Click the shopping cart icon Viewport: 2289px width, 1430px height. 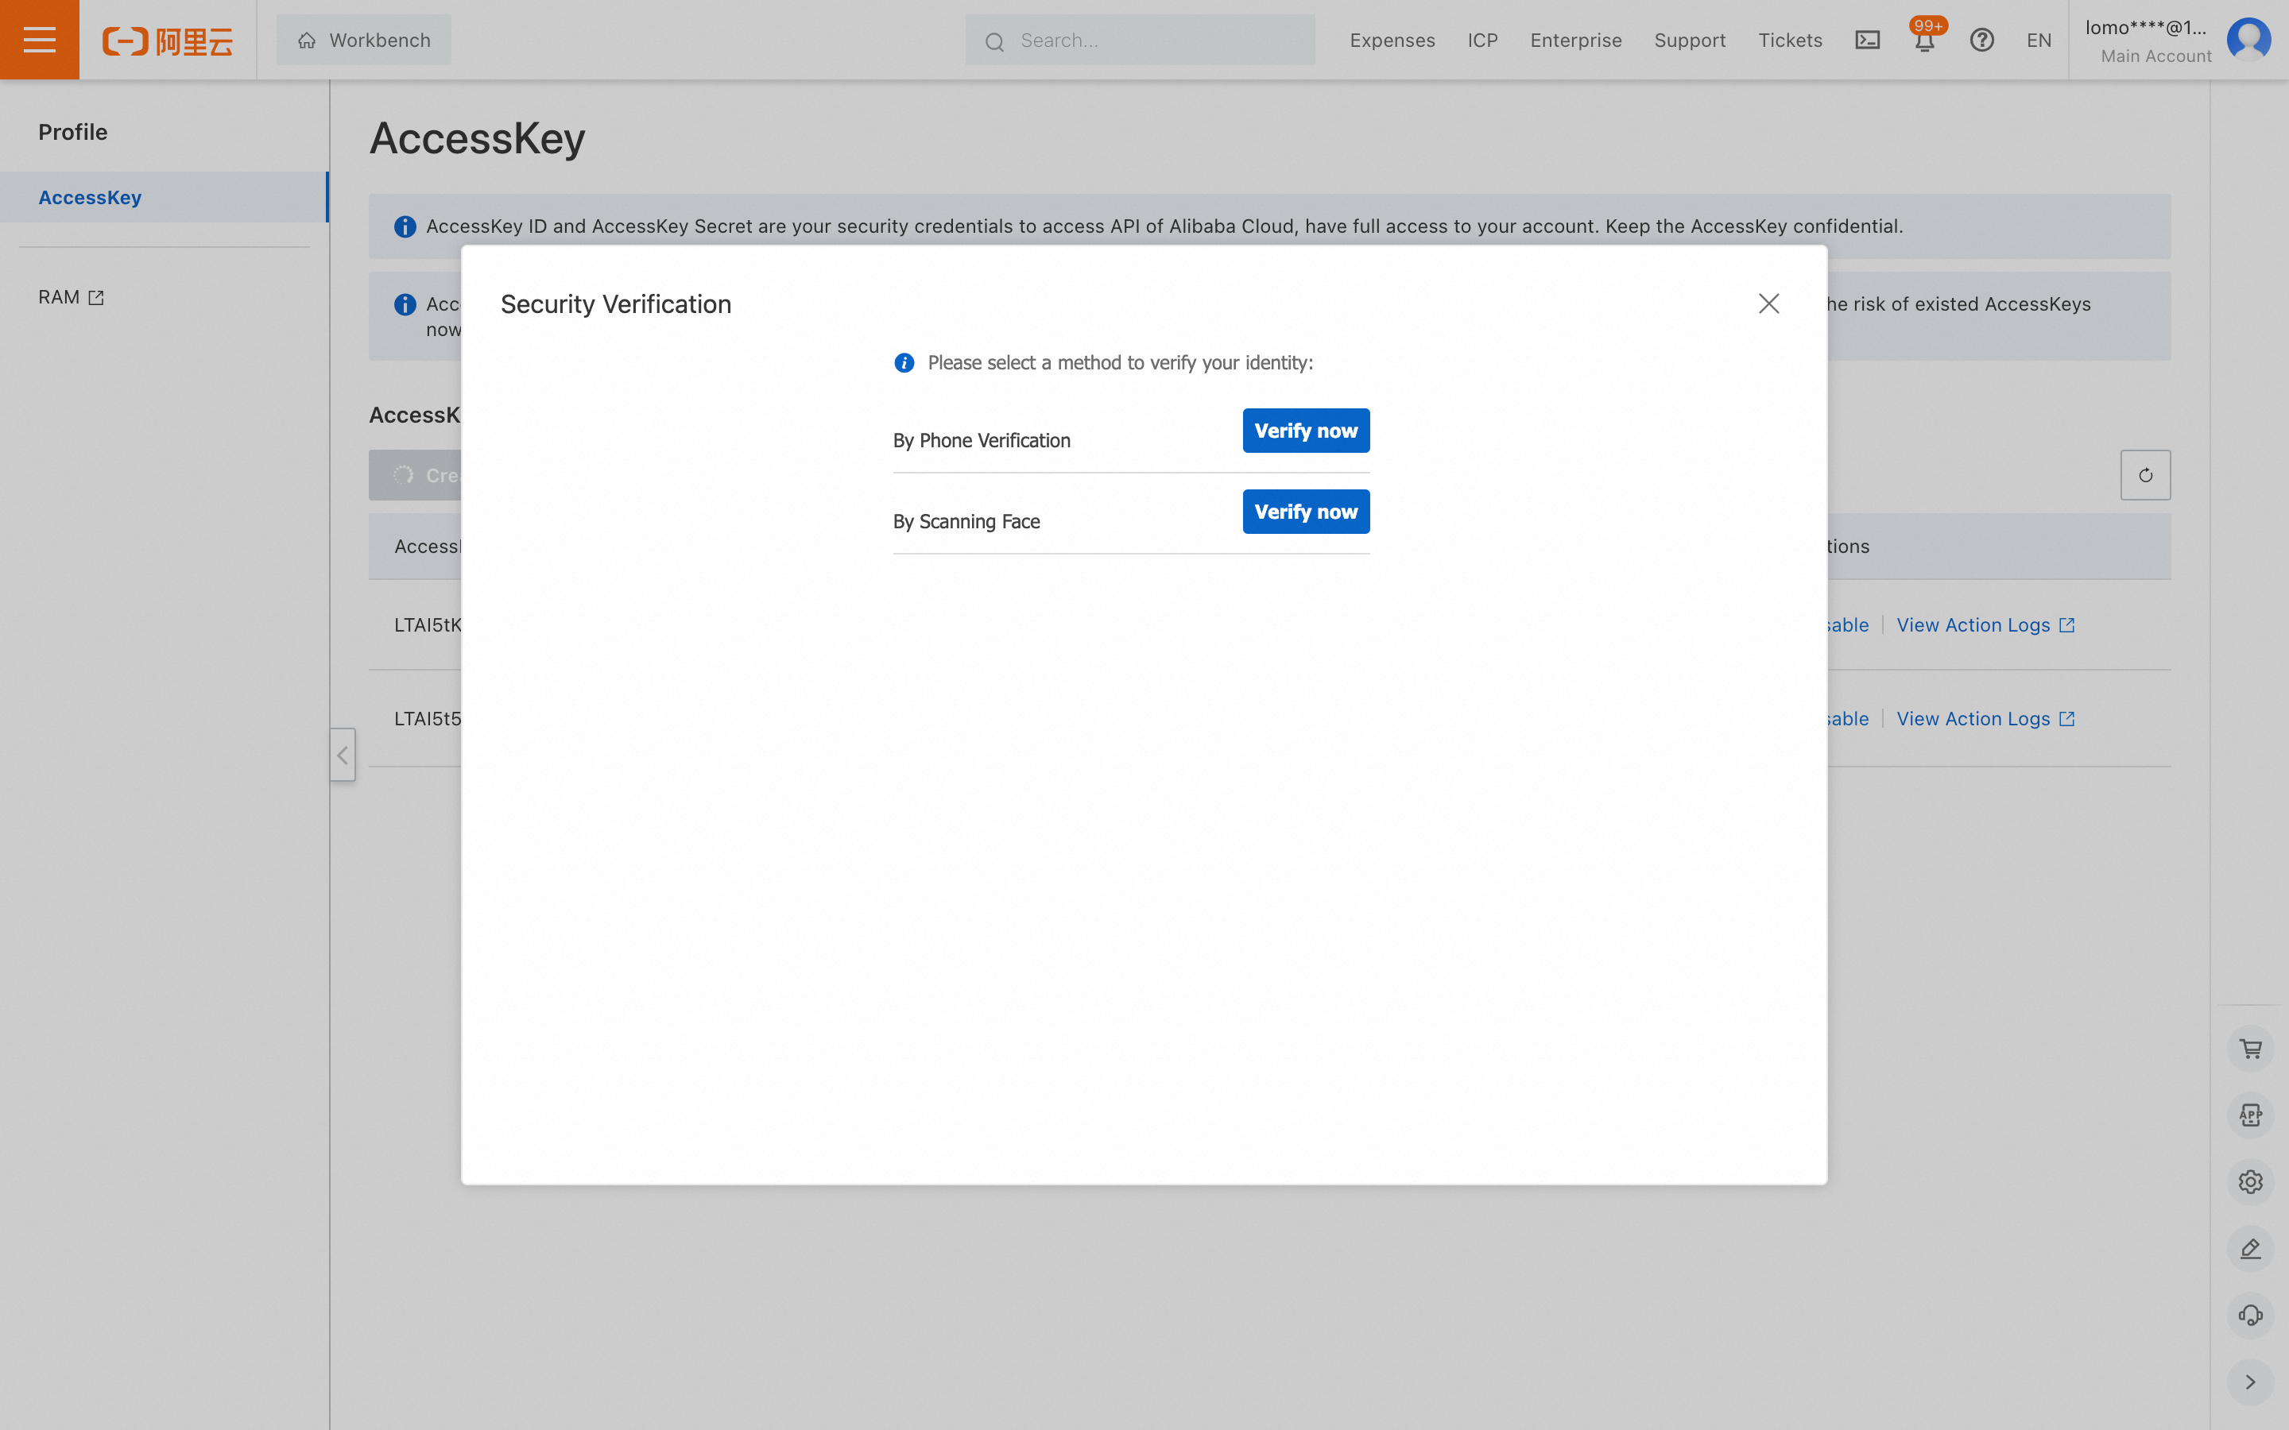point(2250,1049)
